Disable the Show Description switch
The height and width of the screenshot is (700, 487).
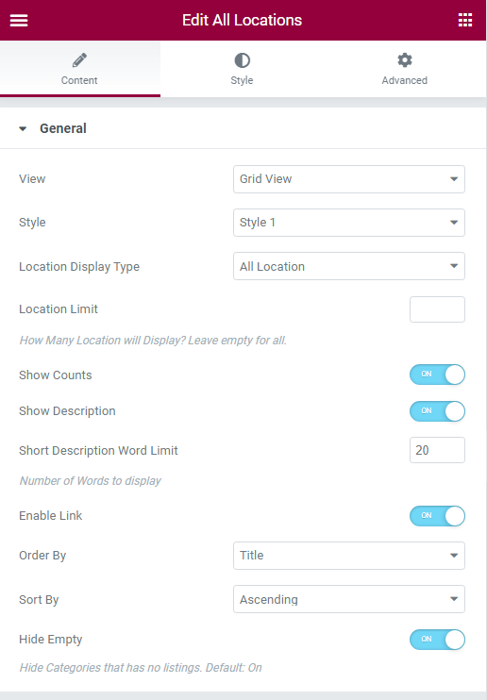pos(437,411)
